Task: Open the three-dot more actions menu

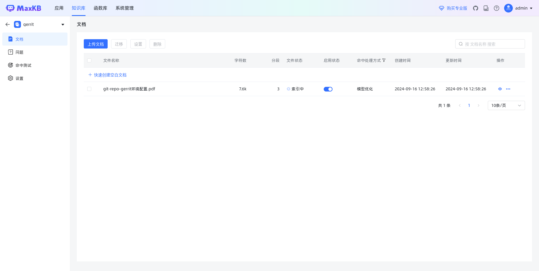Action: pyautogui.click(x=508, y=89)
